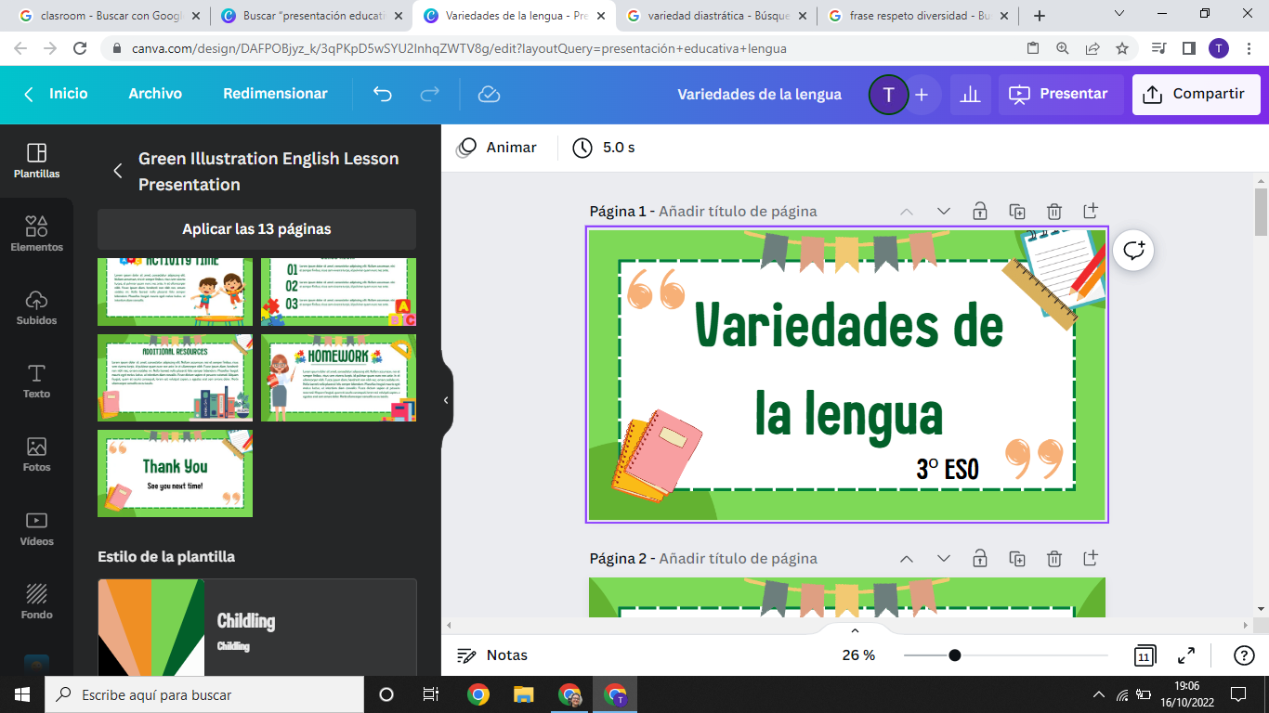
Task: Click the Compartir button
Action: (1196, 95)
